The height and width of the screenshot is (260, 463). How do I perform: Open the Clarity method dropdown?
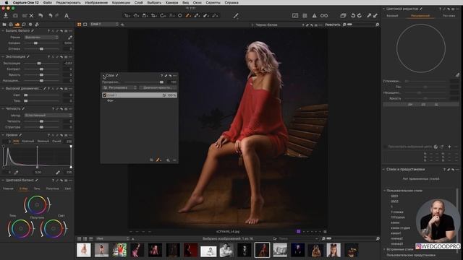pos(48,116)
